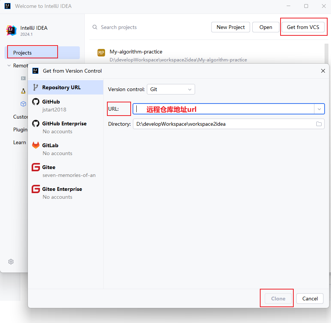Screen dimensions: 331x323
Task: Select Projects tab in Welcome sidebar
Action: pos(42,53)
